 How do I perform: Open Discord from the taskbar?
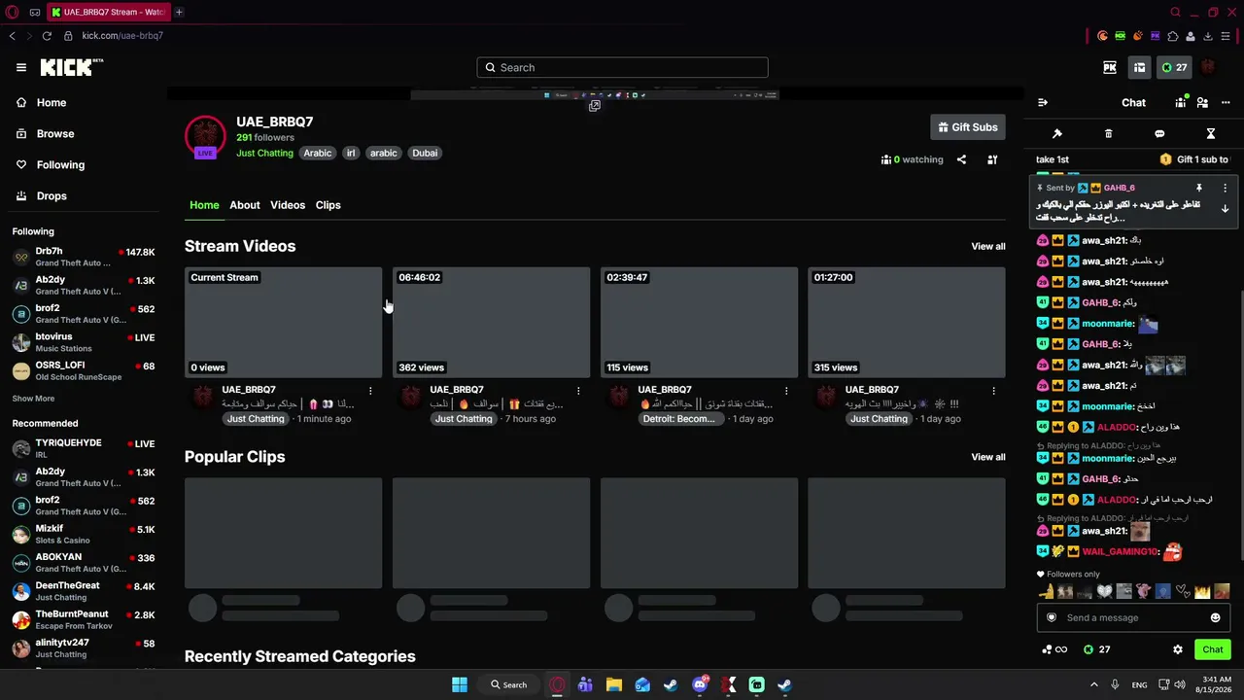coord(700,684)
